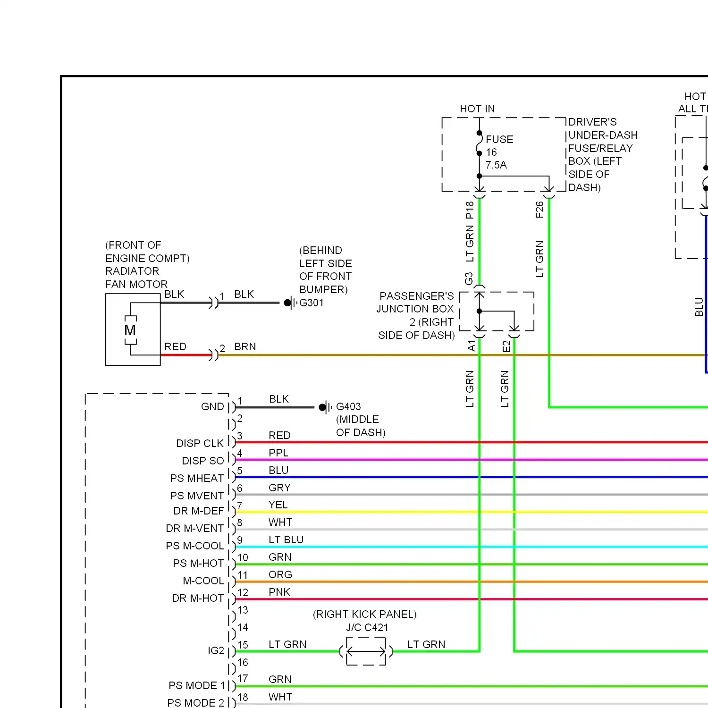Click the DR M-DEF pin label
Image resolution: width=708 pixels, height=708 pixels.
[x=199, y=511]
